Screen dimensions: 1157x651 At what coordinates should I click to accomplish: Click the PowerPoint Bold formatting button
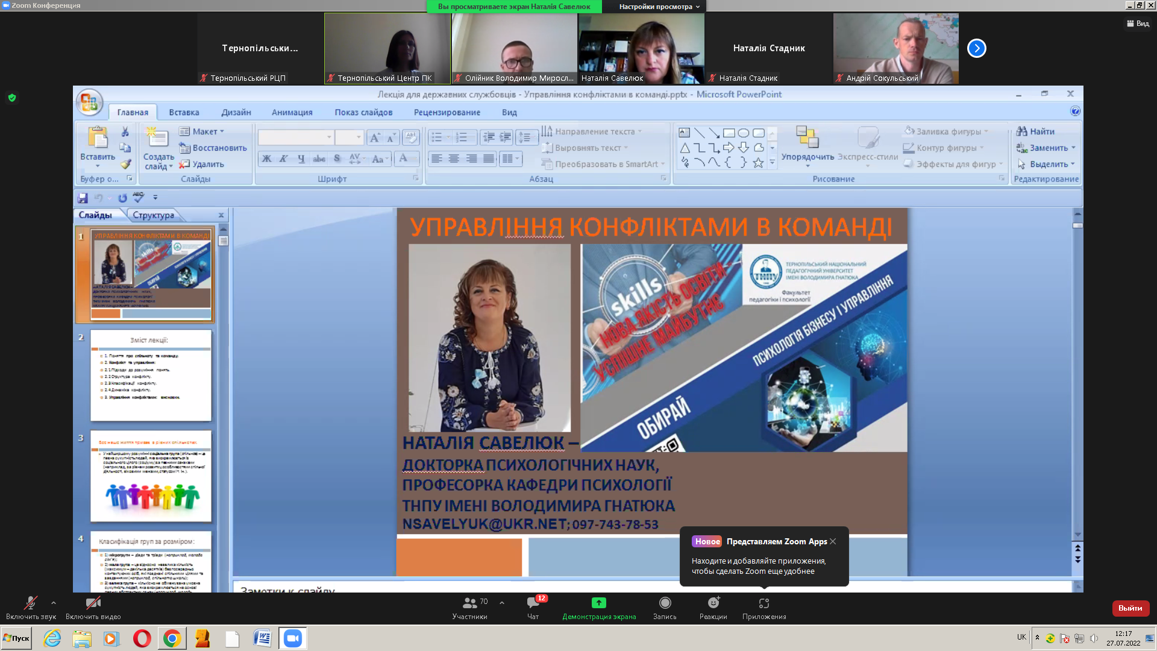click(x=267, y=159)
